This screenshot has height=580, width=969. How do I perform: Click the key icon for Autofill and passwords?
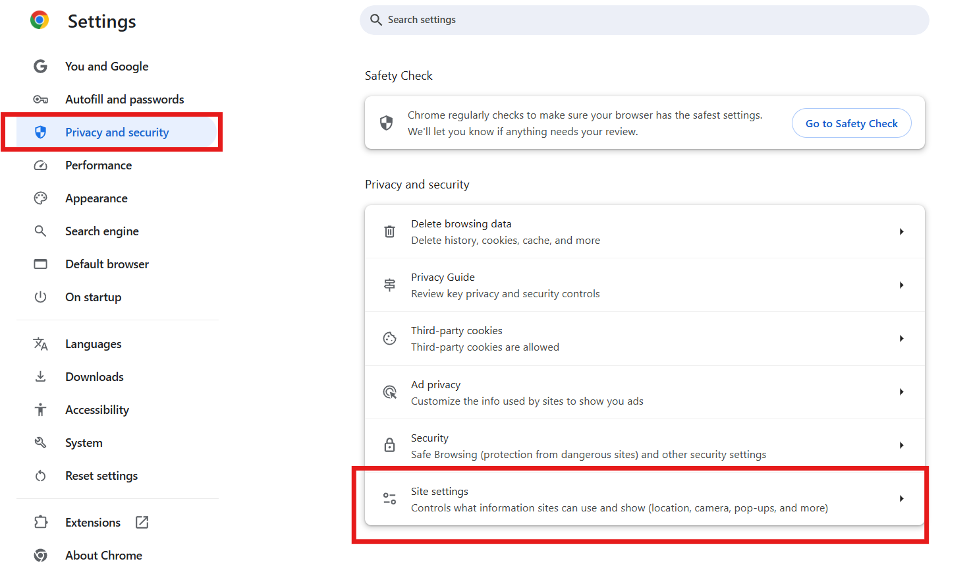coord(40,100)
